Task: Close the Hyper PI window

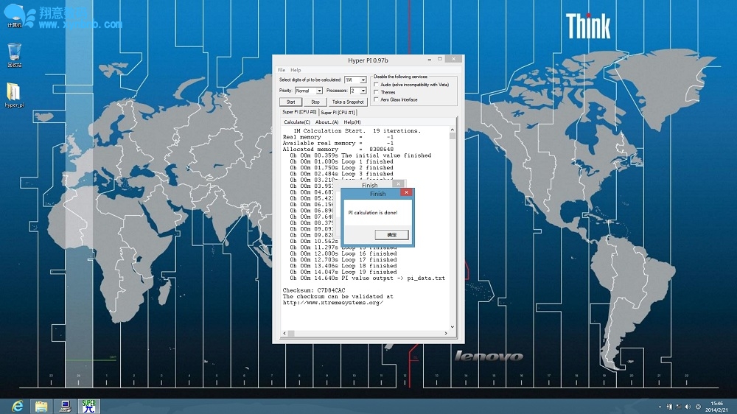Action: tap(453, 59)
